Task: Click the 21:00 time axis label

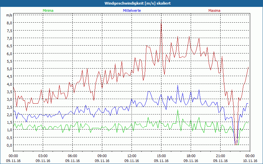Action: (220, 156)
